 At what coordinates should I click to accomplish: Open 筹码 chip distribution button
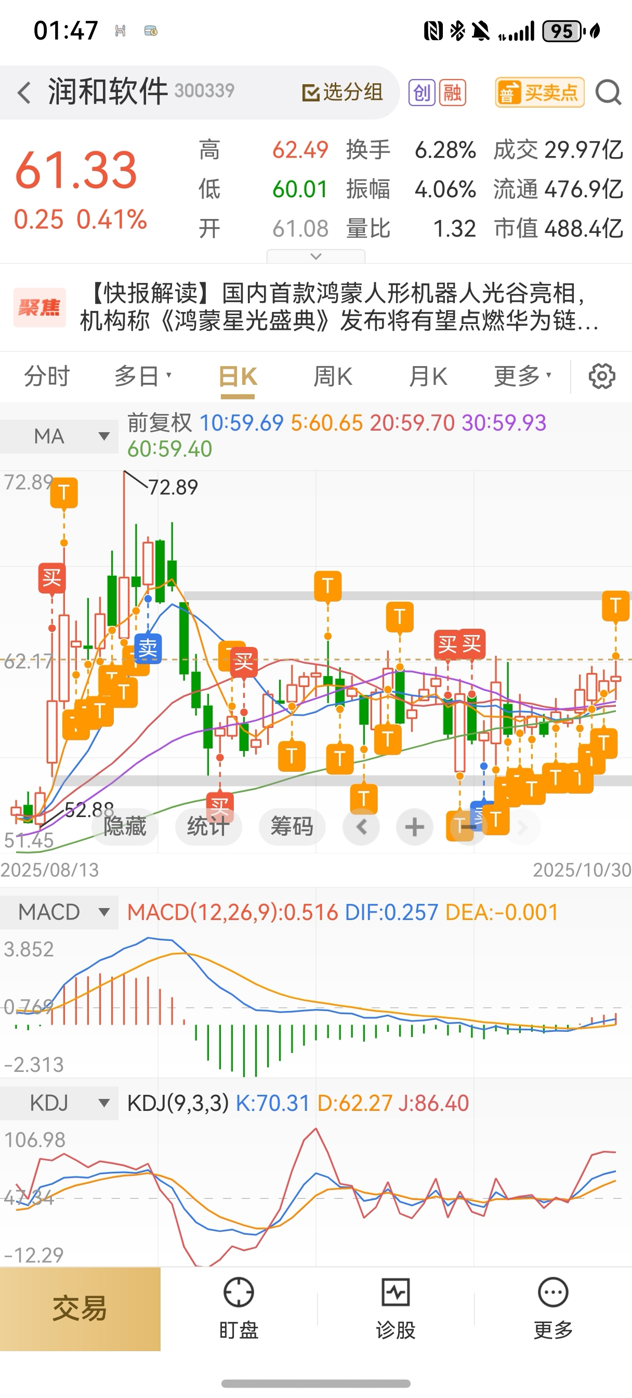[292, 827]
